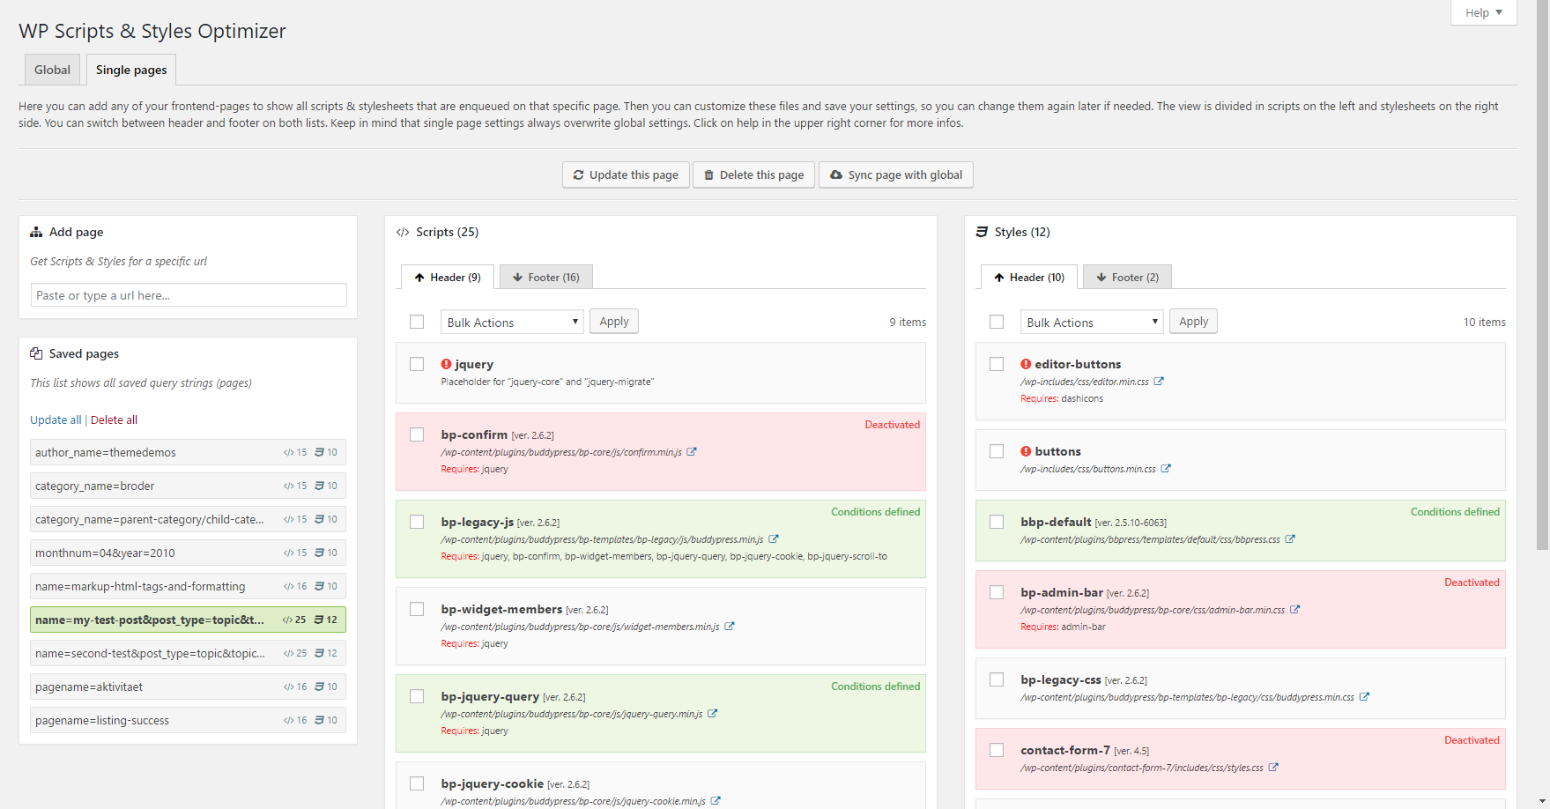Show Scripts Footer (16) tab
Image resolution: width=1550 pixels, height=809 pixels.
point(546,277)
